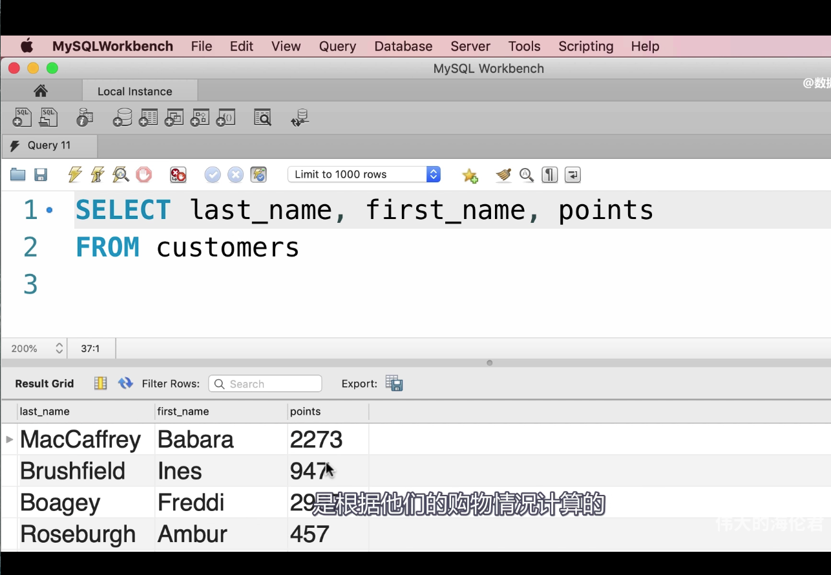Create a new view icon

(174, 118)
